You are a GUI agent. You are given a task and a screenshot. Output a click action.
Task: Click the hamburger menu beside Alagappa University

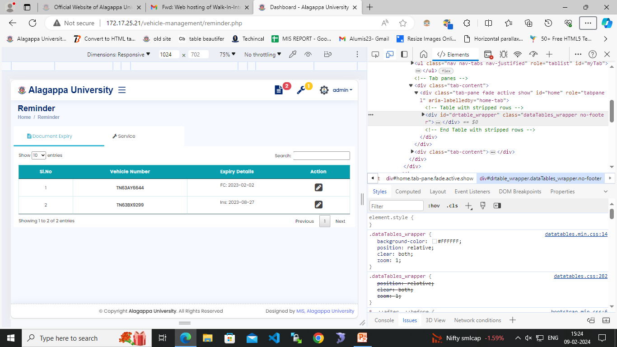pyautogui.click(x=122, y=90)
